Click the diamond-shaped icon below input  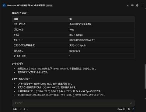[24, 109]
